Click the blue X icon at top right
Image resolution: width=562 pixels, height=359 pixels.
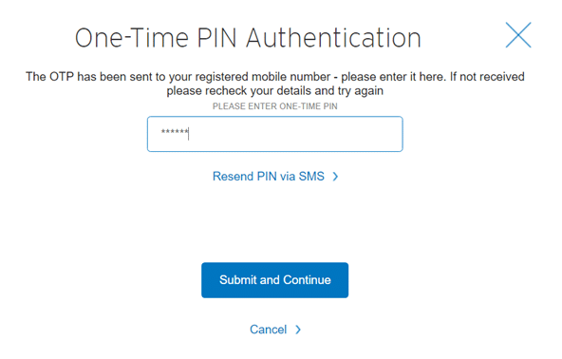pos(518,35)
